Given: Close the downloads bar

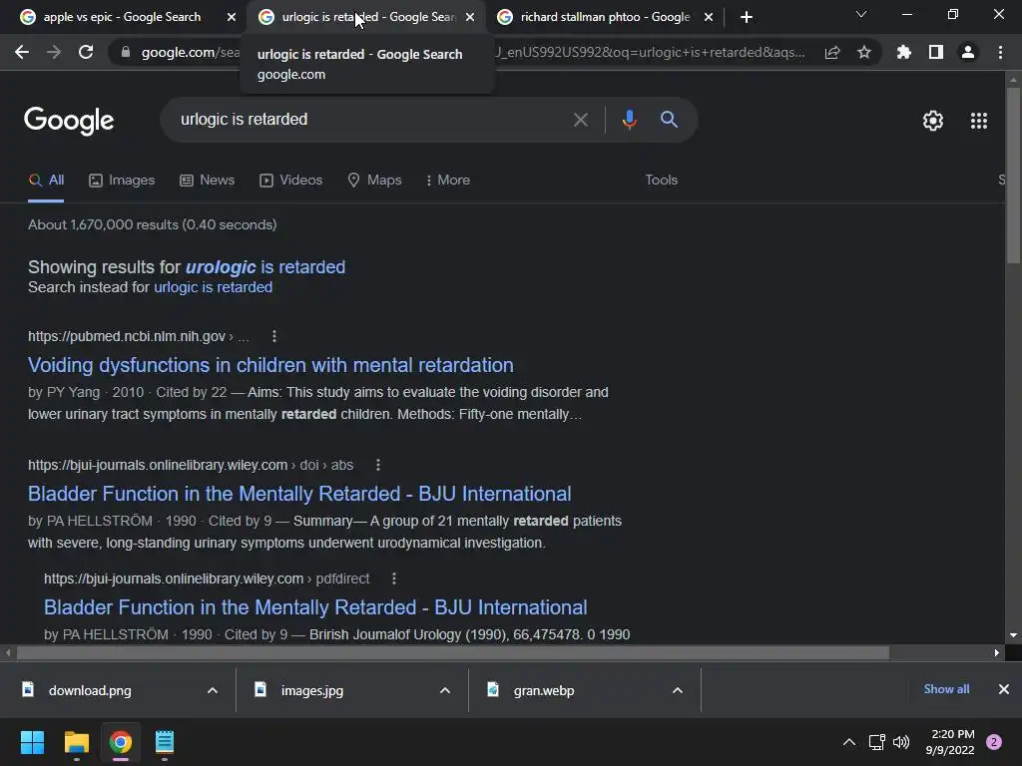Looking at the screenshot, I should 1004,689.
